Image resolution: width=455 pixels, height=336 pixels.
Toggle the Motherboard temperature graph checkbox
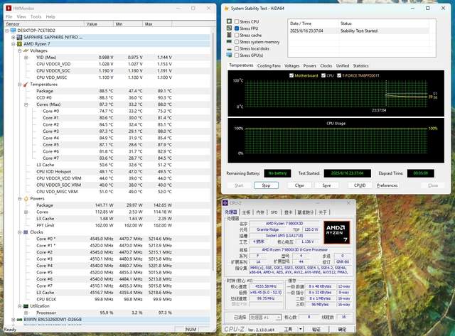coord(291,75)
